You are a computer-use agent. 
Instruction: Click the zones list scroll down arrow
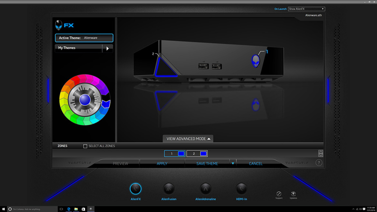point(321,155)
